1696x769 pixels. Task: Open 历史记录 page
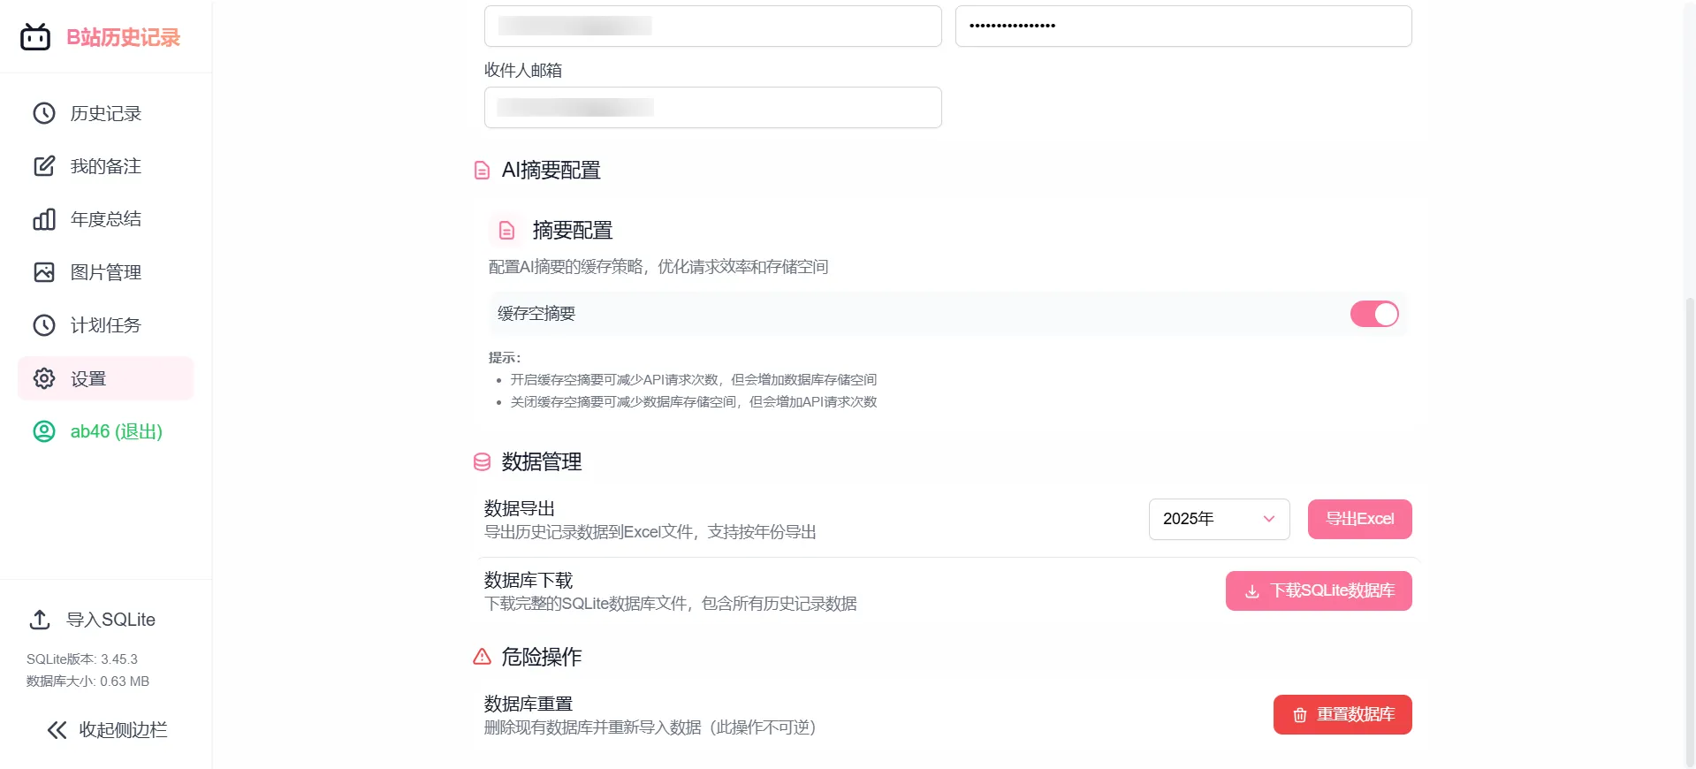106,113
